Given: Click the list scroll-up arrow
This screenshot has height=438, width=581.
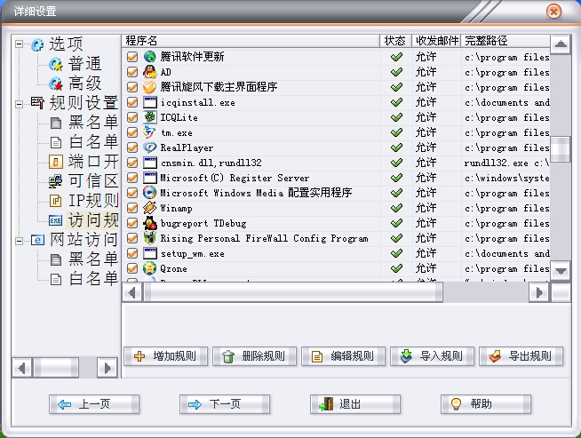Looking at the screenshot, I should [x=561, y=44].
